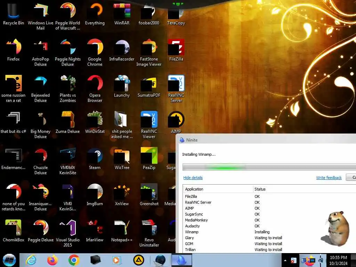This screenshot has height=267, width=356.
Task: Select RealVNC Viewer desktop icon
Action: click(x=149, y=125)
